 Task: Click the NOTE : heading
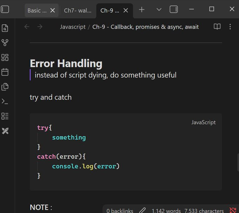coord(41,207)
